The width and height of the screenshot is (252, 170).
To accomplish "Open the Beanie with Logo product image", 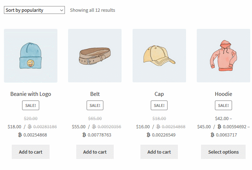I will tap(31, 56).
